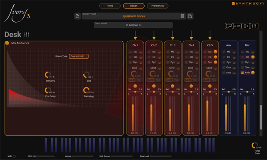Viewport: 267px width, 160px height.
Task: Toggle Aux Chor on/off
Action: point(234,68)
